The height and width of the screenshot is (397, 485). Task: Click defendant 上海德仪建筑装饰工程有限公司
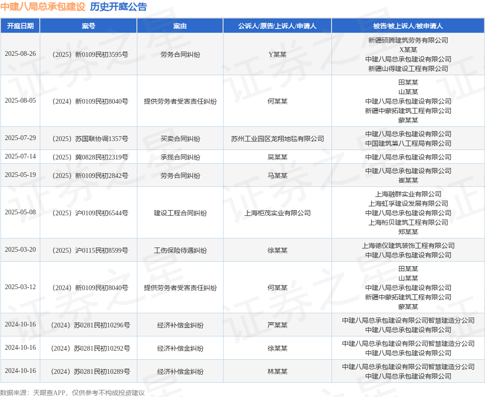[408, 246]
